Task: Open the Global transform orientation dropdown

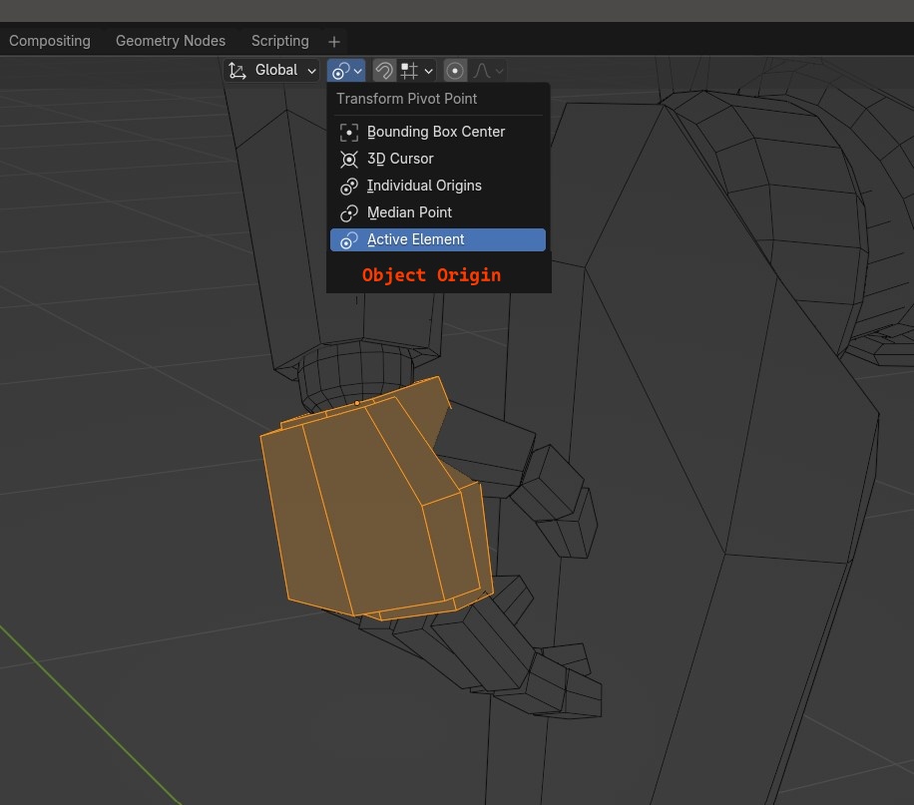Action: (271, 71)
